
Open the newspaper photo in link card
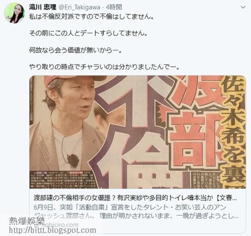[x=137, y=132]
